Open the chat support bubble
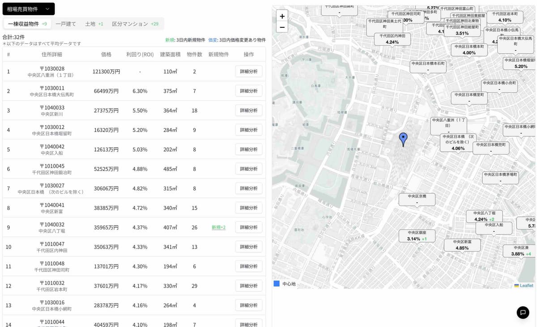The image size is (537, 327). coord(523,312)
